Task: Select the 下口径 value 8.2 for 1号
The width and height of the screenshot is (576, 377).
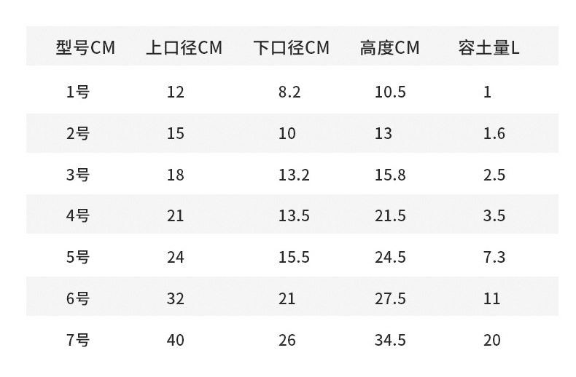Action: click(289, 92)
